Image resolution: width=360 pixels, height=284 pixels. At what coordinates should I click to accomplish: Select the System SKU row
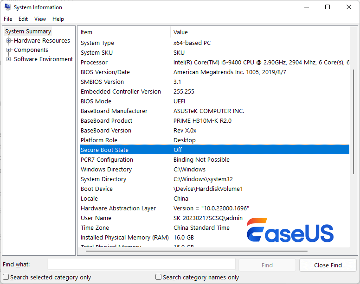point(214,52)
